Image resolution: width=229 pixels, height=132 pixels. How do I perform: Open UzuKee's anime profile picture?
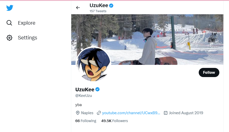(93, 64)
